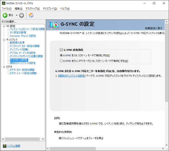Maximize the NVIDIA control panel window
This screenshot has width=169, height=151.
pos(154,3)
